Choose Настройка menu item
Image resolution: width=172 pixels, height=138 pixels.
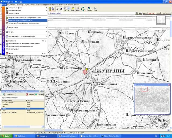[x=26, y=41]
